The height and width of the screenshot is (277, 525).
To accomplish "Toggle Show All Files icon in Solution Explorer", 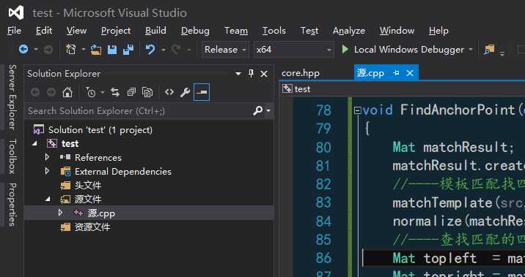I will point(147,92).
